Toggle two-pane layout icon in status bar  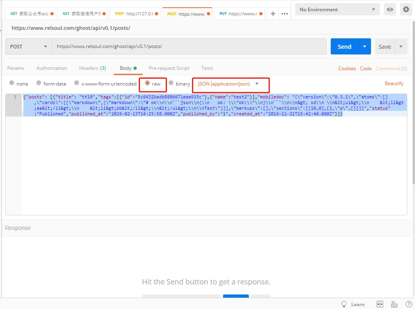[380, 304]
